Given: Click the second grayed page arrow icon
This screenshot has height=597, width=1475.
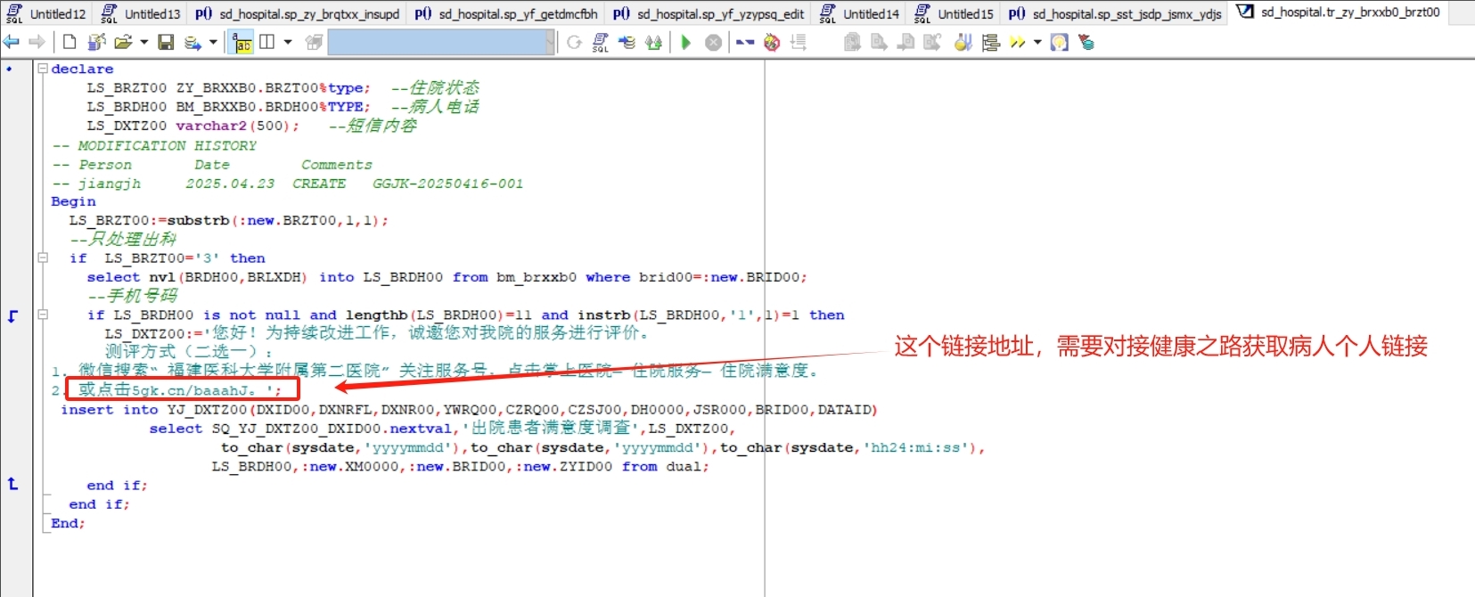Looking at the screenshot, I should click(879, 42).
